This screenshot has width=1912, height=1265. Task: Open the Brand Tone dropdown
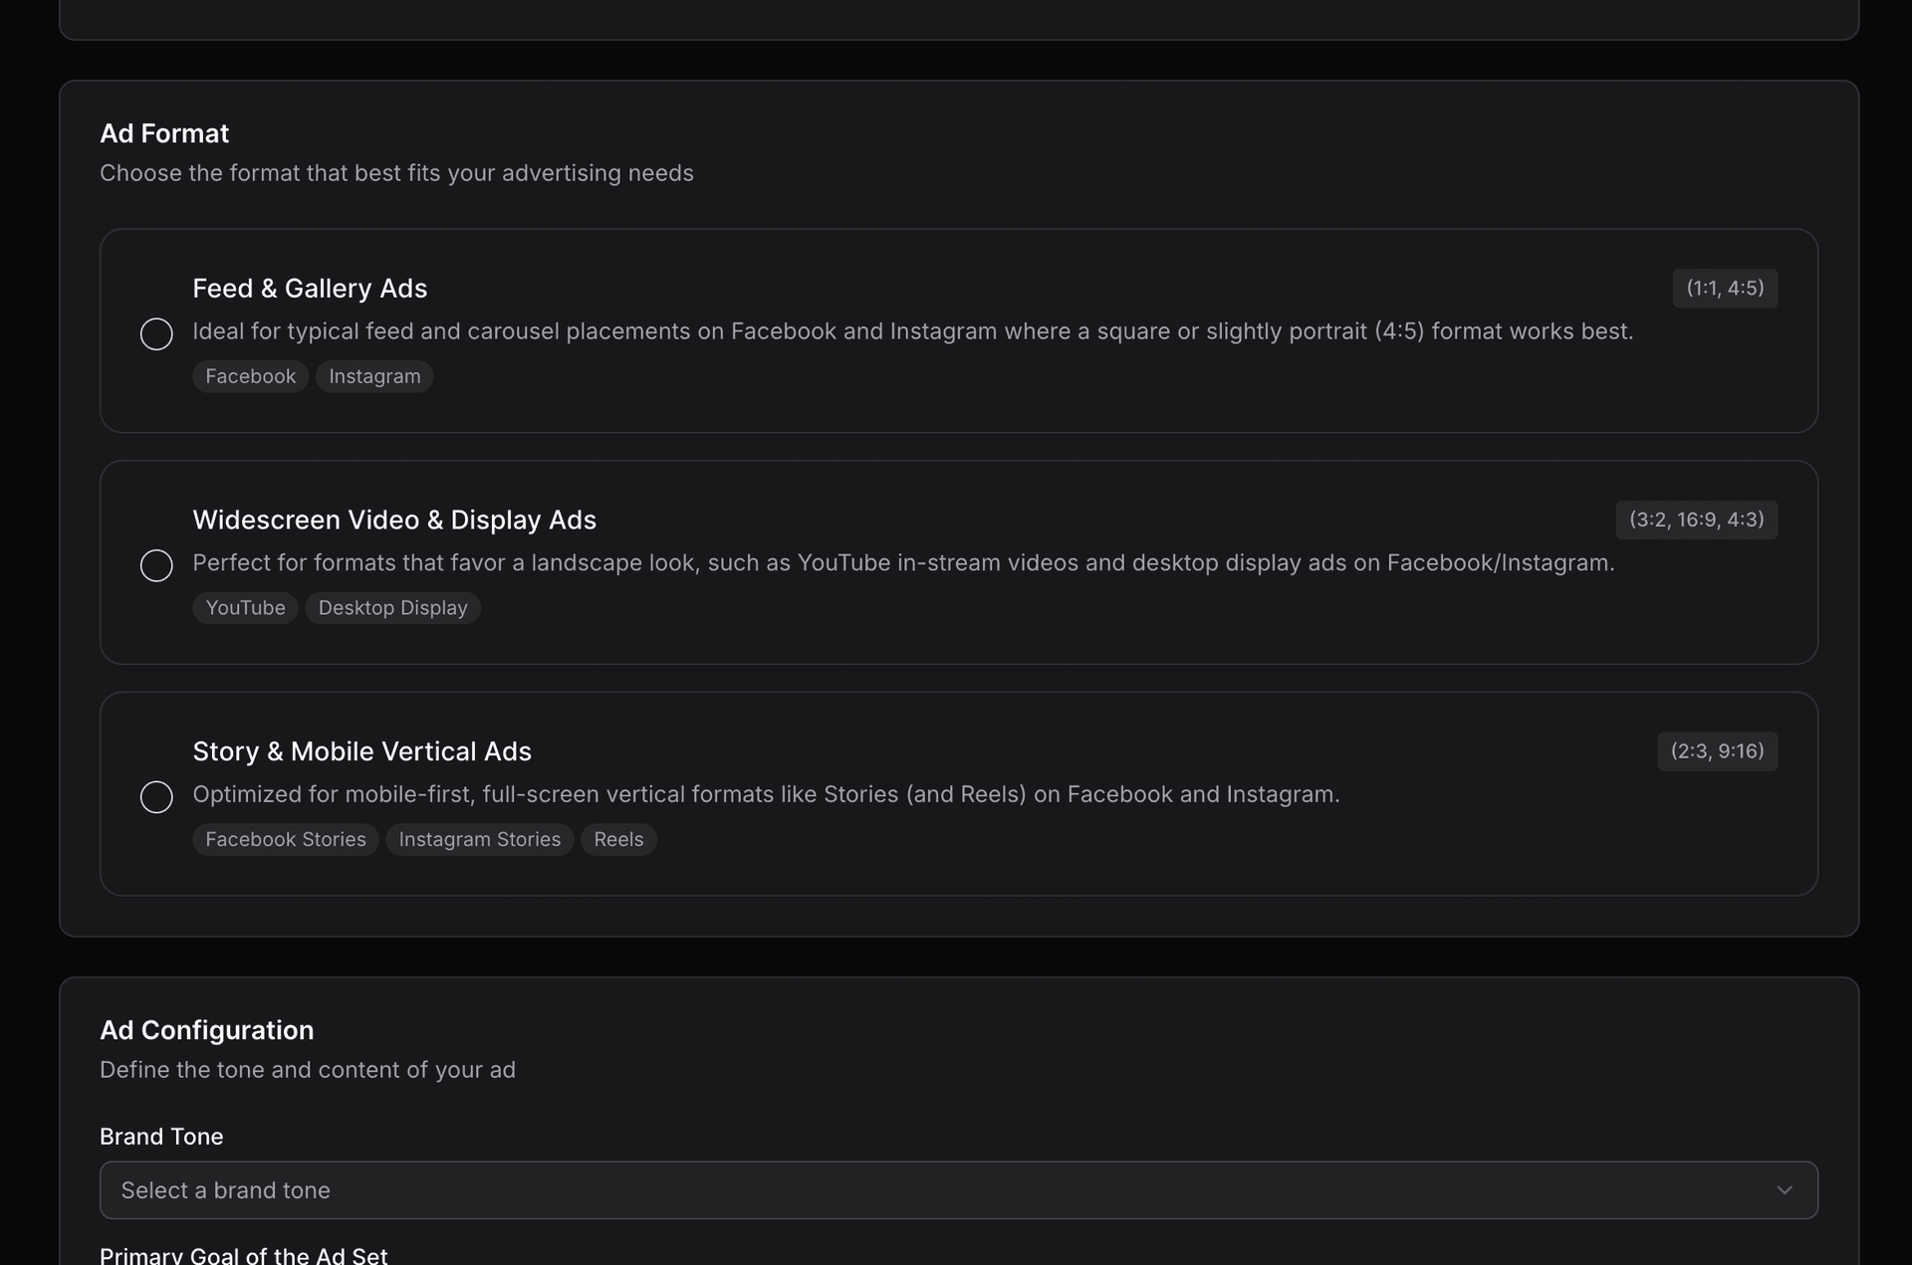[x=958, y=1190]
